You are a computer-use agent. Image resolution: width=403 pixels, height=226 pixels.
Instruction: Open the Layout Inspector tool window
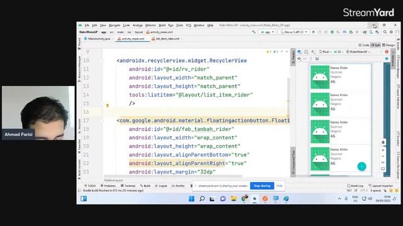(380, 186)
